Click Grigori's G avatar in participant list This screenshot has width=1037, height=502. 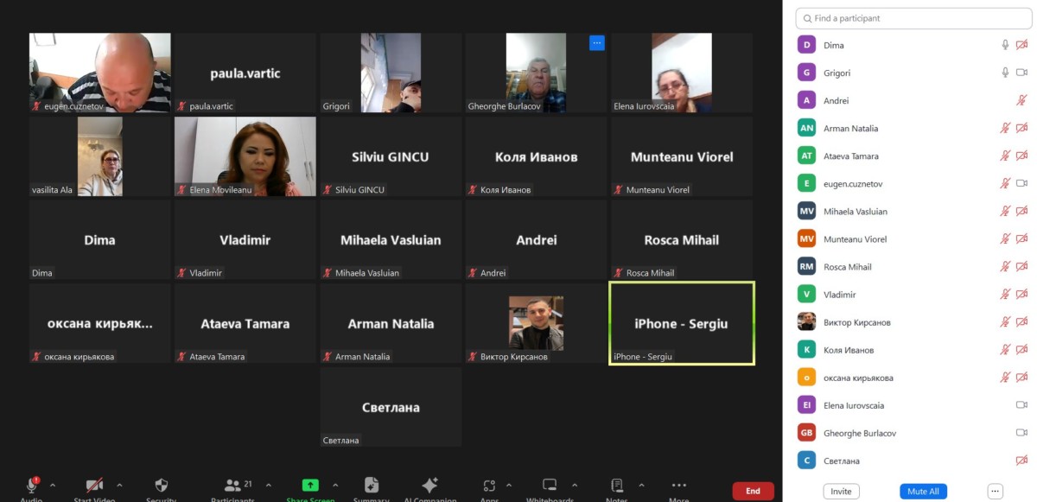[806, 73]
